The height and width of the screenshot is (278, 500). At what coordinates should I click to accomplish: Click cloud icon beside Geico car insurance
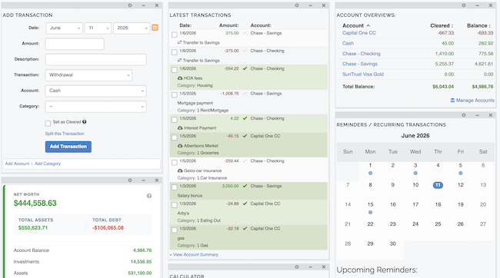coord(180,170)
